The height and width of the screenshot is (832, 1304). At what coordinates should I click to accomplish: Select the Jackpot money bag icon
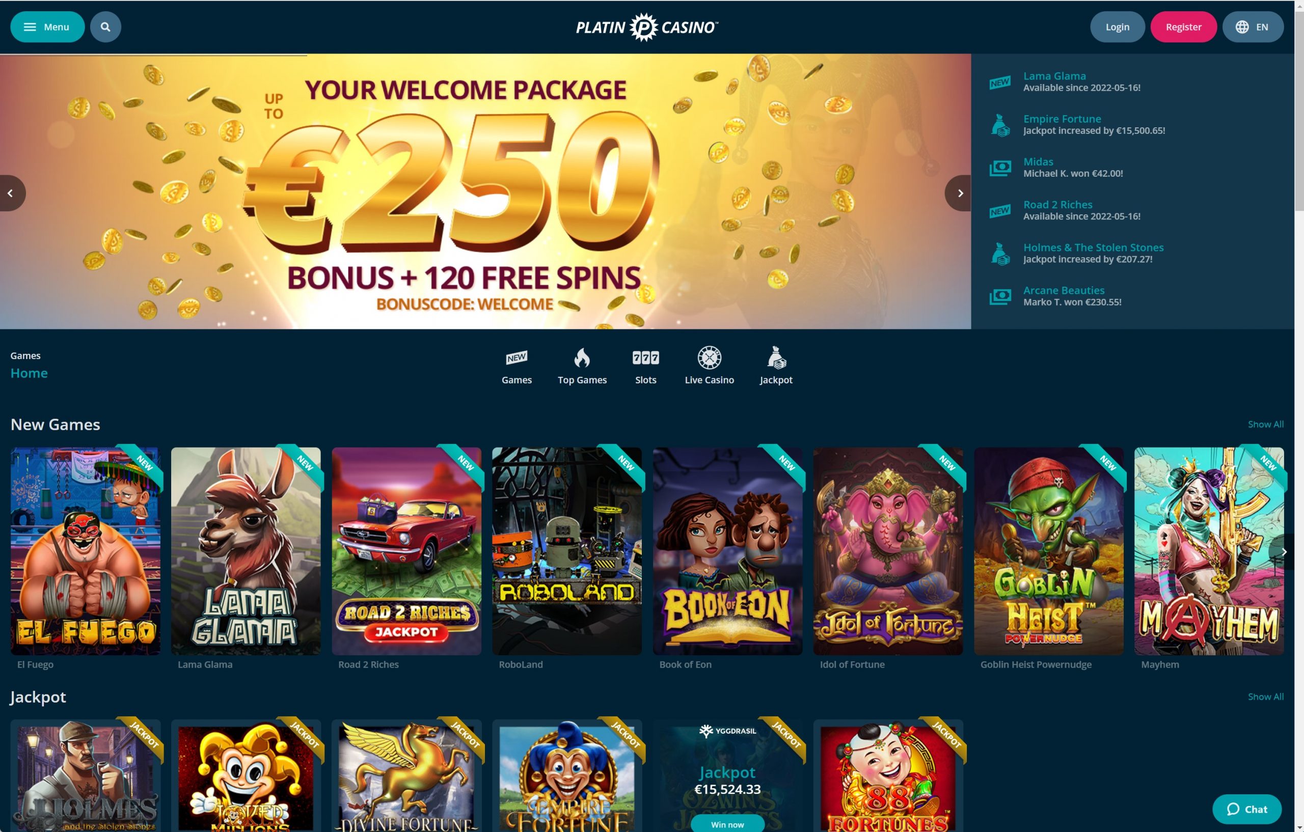tap(776, 358)
